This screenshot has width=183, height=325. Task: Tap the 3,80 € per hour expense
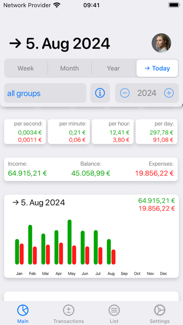(x=121, y=140)
